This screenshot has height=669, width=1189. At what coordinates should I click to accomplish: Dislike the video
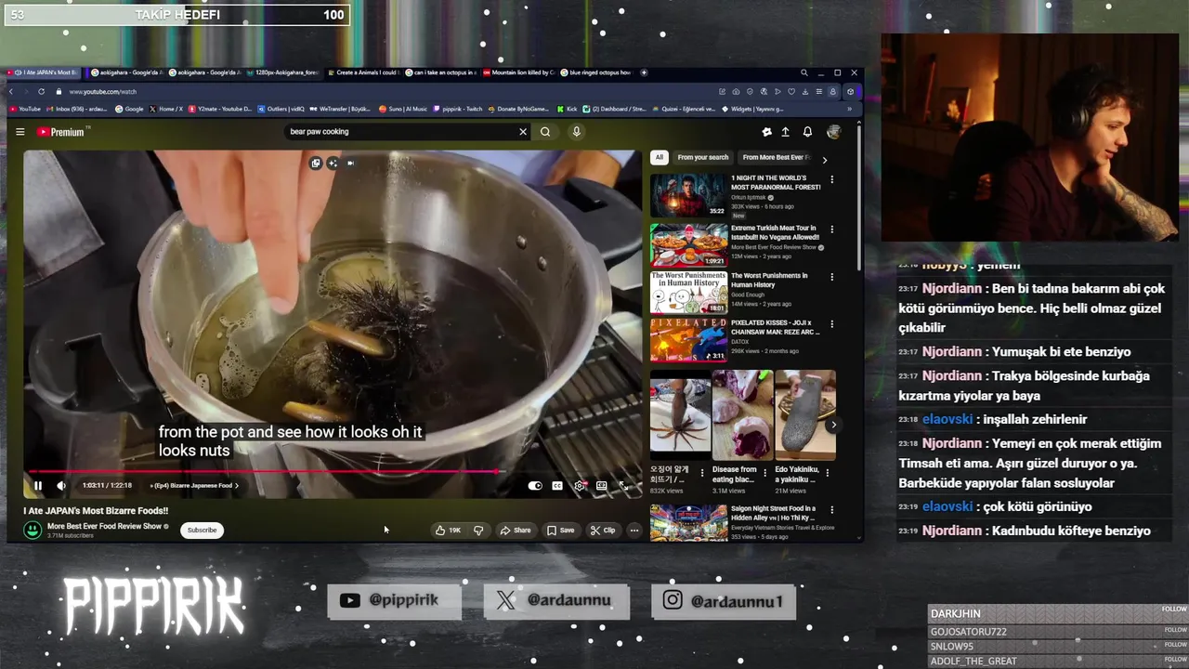click(478, 530)
